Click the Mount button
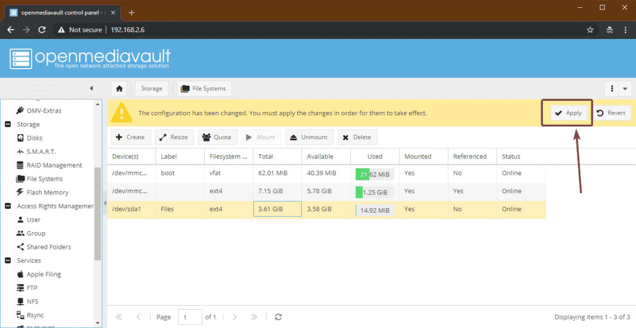 tap(261, 138)
